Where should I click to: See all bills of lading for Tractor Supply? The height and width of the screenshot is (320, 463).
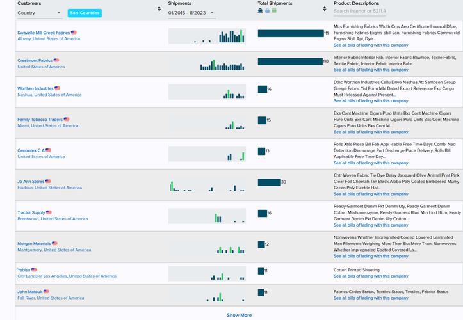coord(371,225)
